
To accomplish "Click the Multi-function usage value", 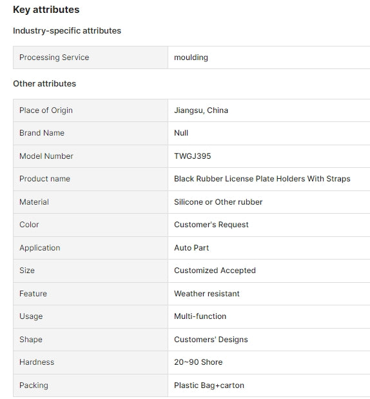I will tap(200, 316).
